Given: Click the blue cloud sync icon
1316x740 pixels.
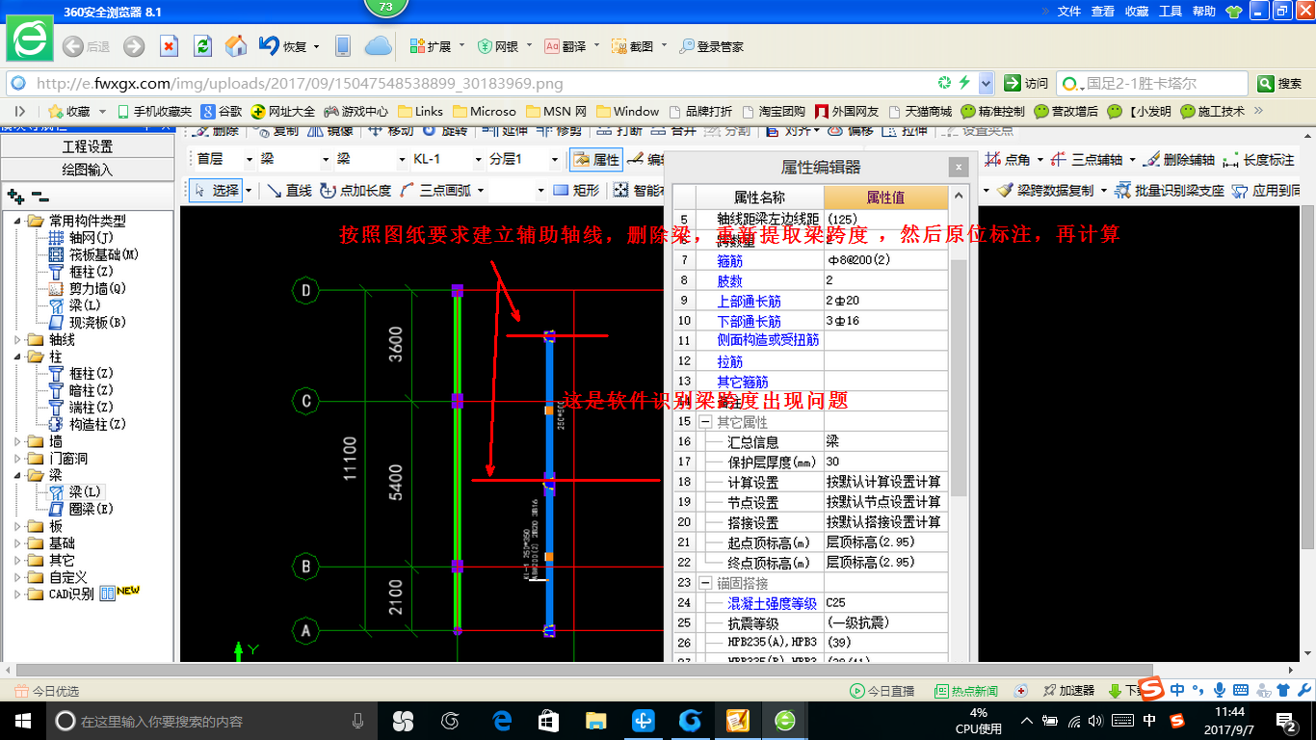Looking at the screenshot, I should (379, 46).
